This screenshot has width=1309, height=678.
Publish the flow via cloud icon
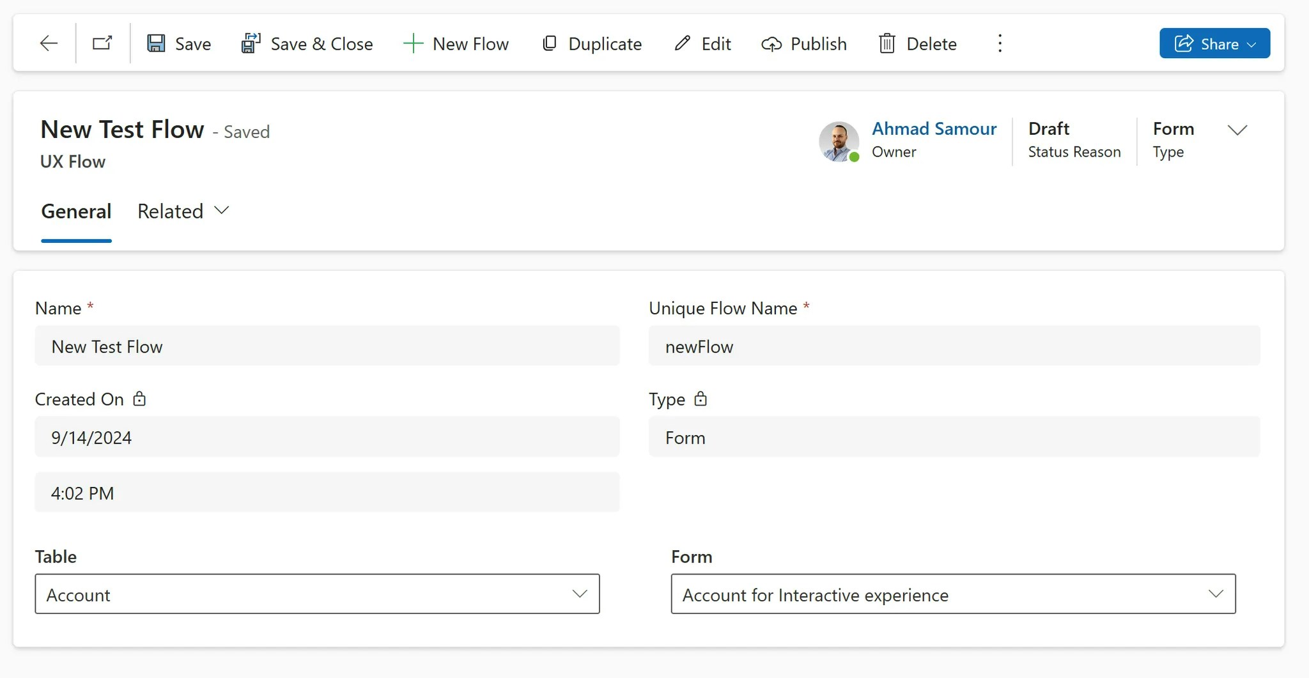771,43
